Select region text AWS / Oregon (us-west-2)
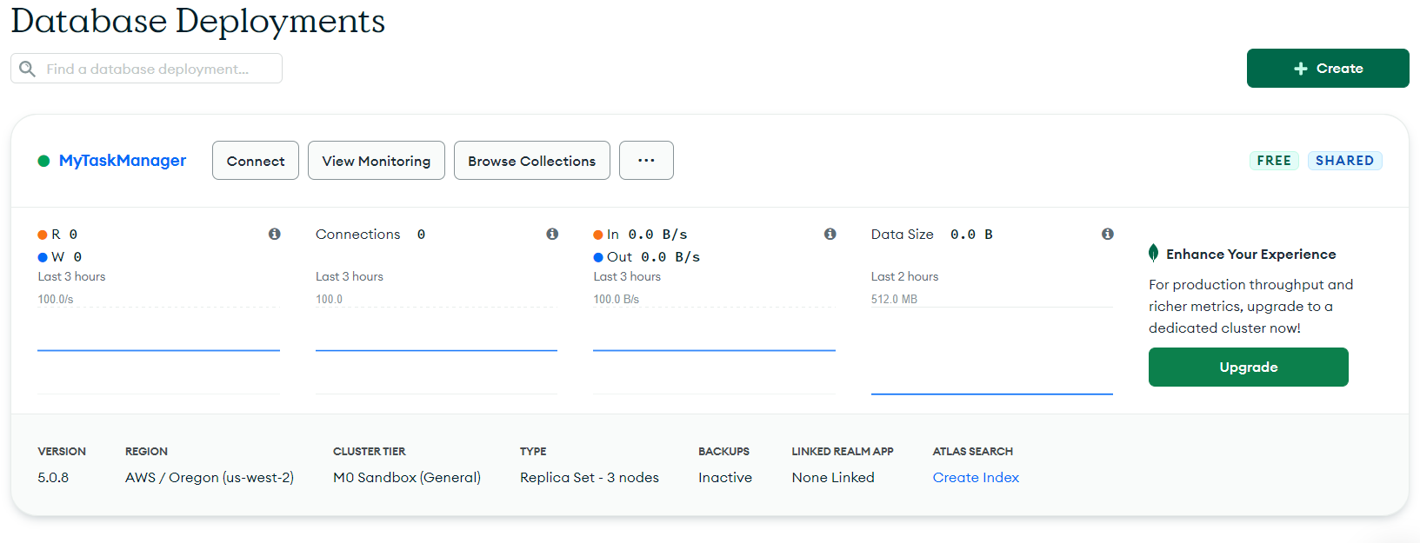 pyautogui.click(x=210, y=478)
